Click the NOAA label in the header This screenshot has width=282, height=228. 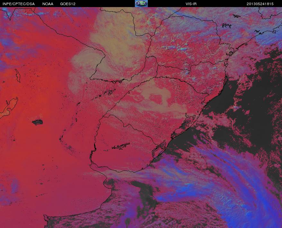point(48,4)
